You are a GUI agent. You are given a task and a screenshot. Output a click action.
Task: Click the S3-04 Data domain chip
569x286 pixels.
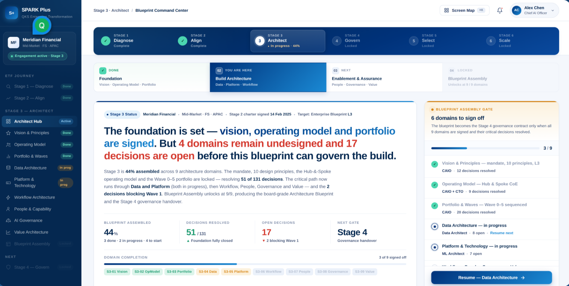coord(207,271)
